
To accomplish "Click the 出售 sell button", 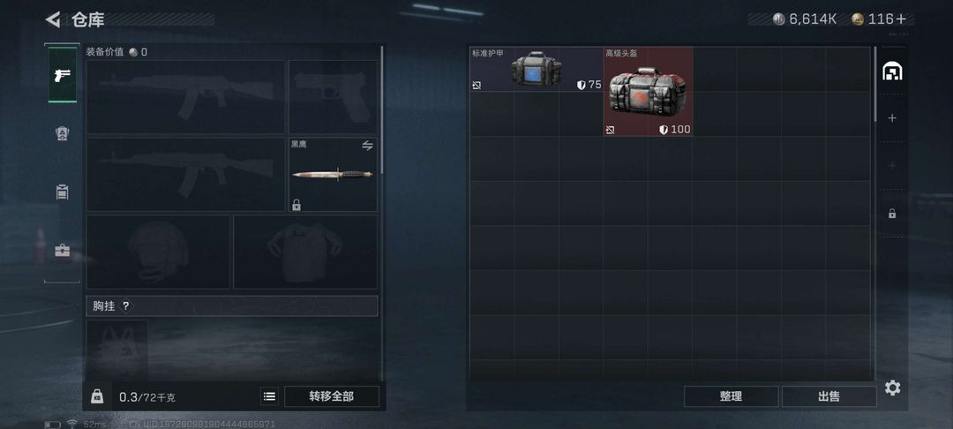I will [x=829, y=396].
